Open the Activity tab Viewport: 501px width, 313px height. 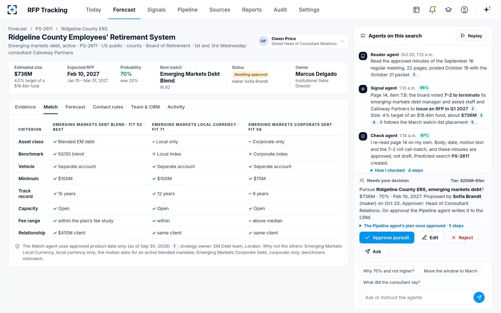(x=176, y=107)
